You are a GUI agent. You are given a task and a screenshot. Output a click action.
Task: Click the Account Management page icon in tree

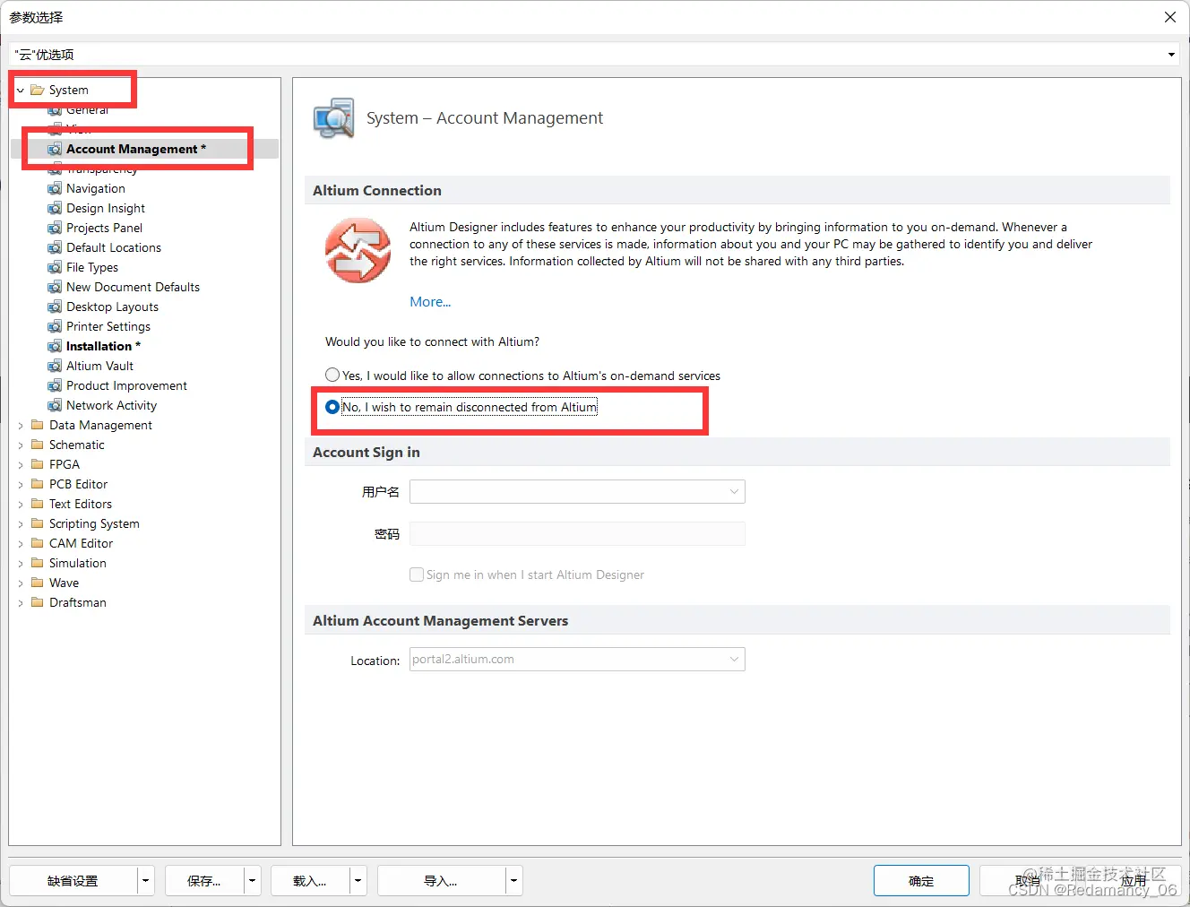click(55, 149)
